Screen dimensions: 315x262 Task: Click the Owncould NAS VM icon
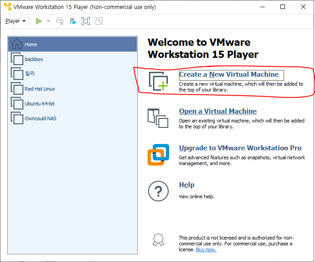point(17,118)
